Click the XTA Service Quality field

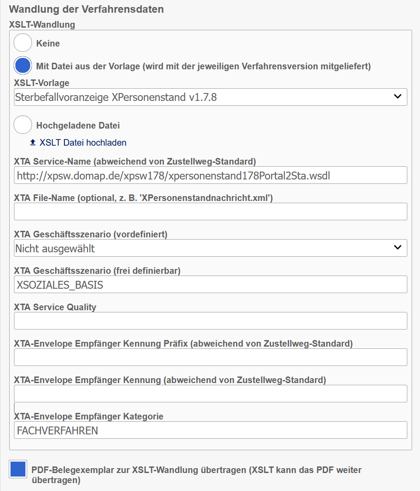coord(210,321)
